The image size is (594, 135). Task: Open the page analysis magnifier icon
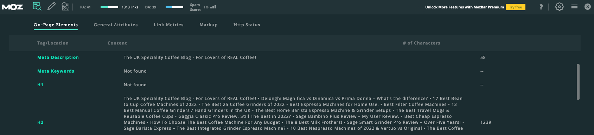(x=37, y=6)
